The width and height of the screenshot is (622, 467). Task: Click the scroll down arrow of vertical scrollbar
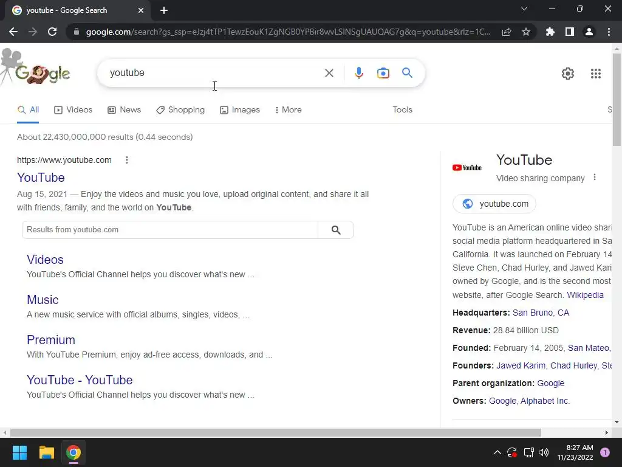[x=617, y=422]
